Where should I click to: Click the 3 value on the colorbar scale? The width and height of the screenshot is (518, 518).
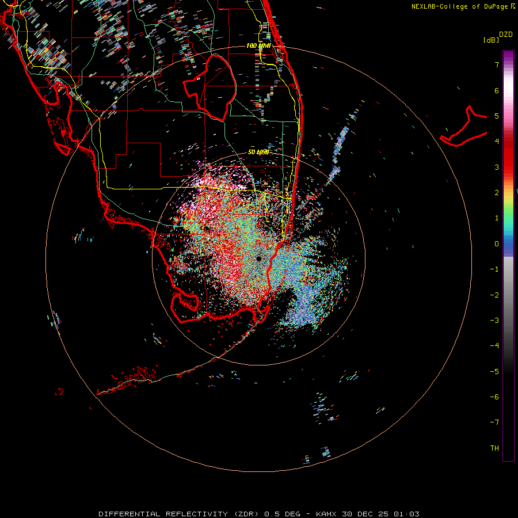497,167
